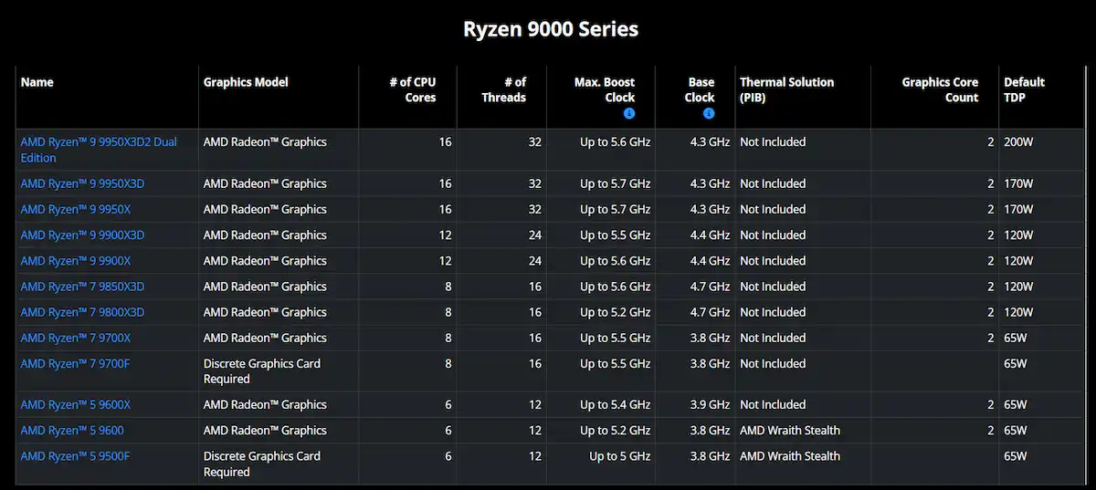Click the 3.9 GHz base clock cell

[711, 404]
